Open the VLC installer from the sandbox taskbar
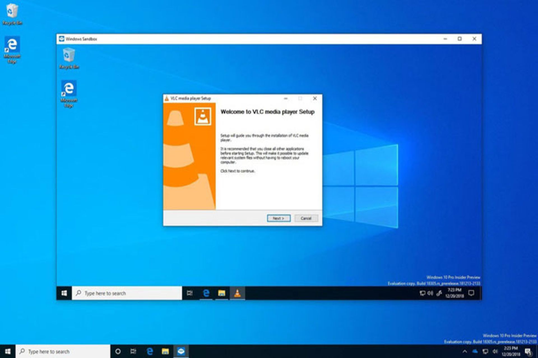Viewport: 538px width, 358px height. (x=237, y=293)
